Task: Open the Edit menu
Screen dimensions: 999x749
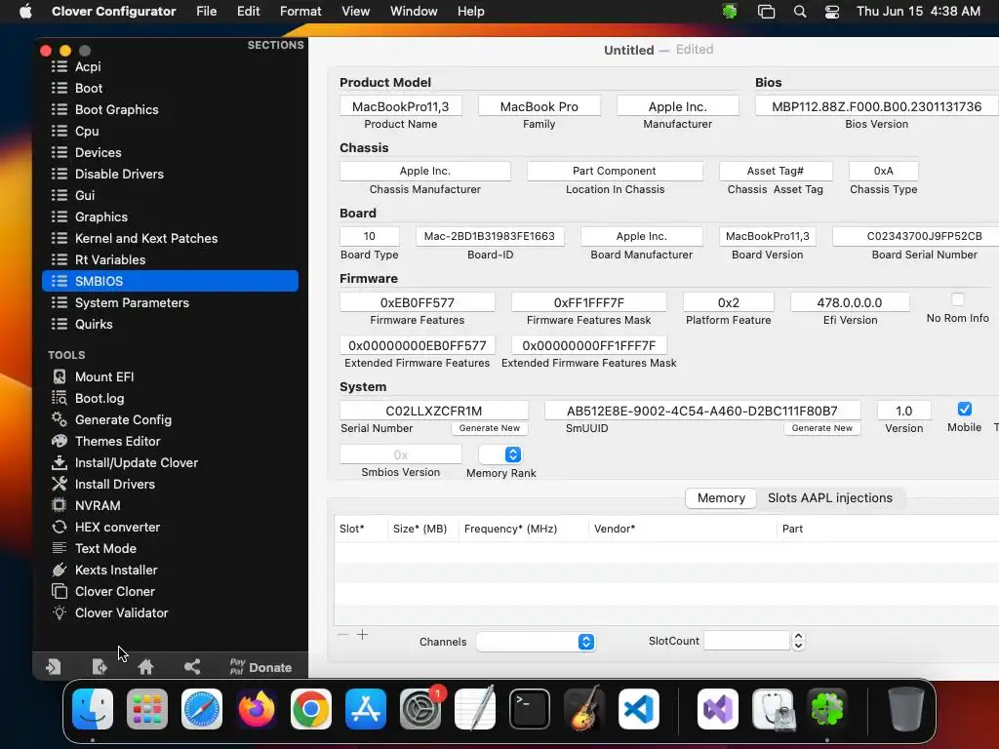Action: 248,12
